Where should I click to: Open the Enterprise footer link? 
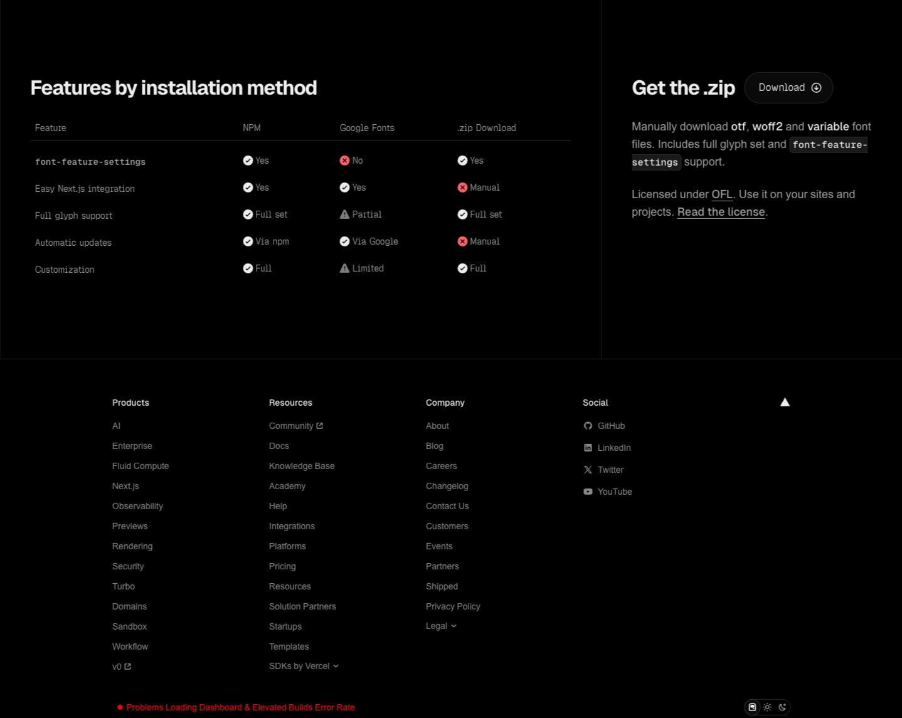[x=132, y=446]
